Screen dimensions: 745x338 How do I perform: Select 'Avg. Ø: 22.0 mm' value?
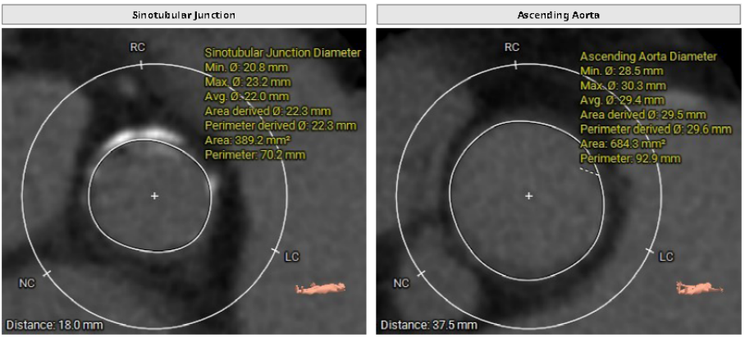[247, 97]
